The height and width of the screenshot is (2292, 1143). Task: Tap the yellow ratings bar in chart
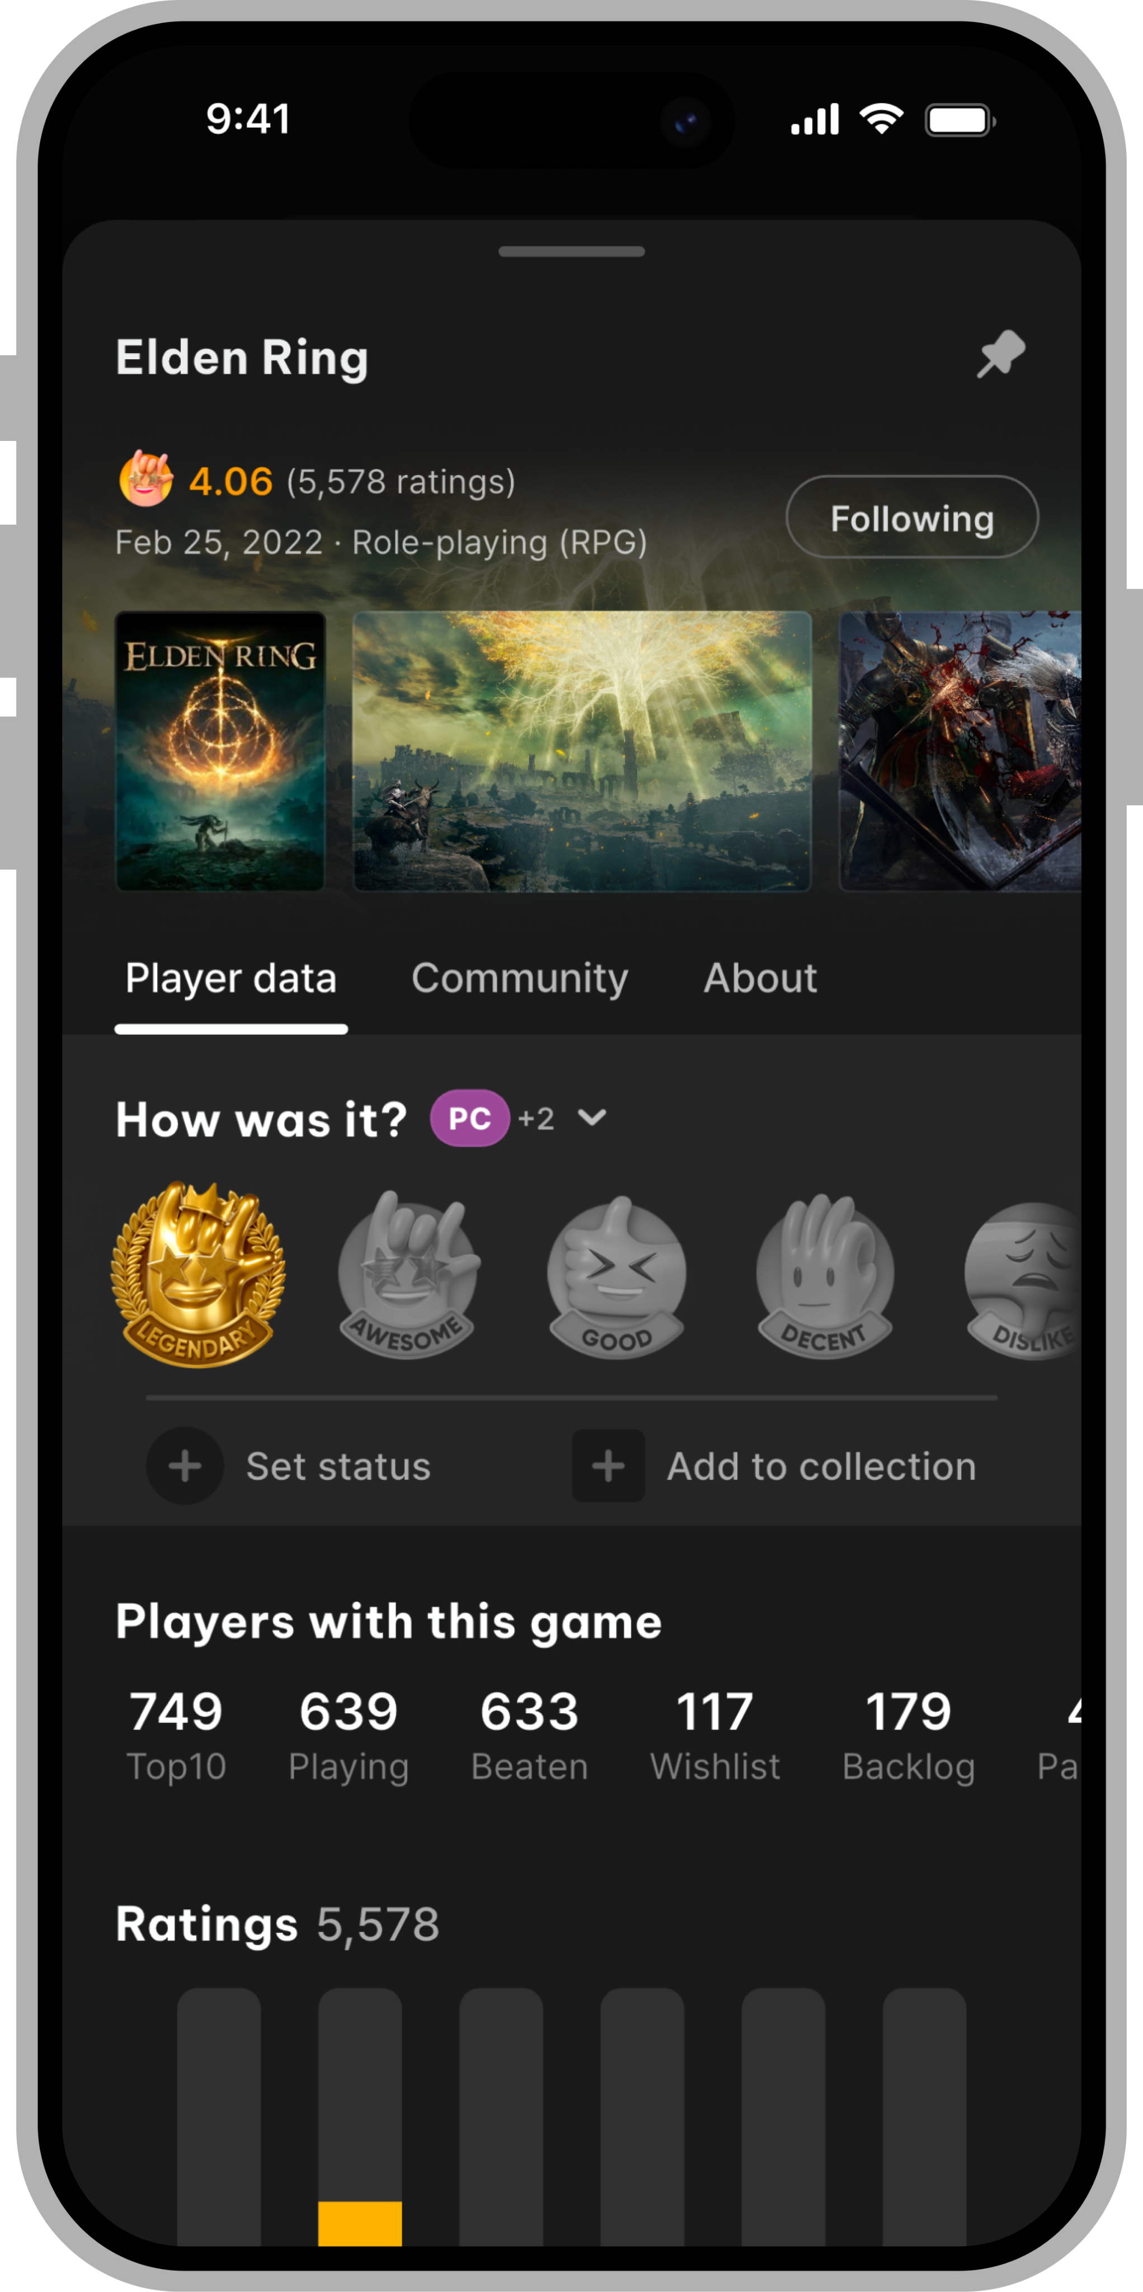[x=360, y=2223]
